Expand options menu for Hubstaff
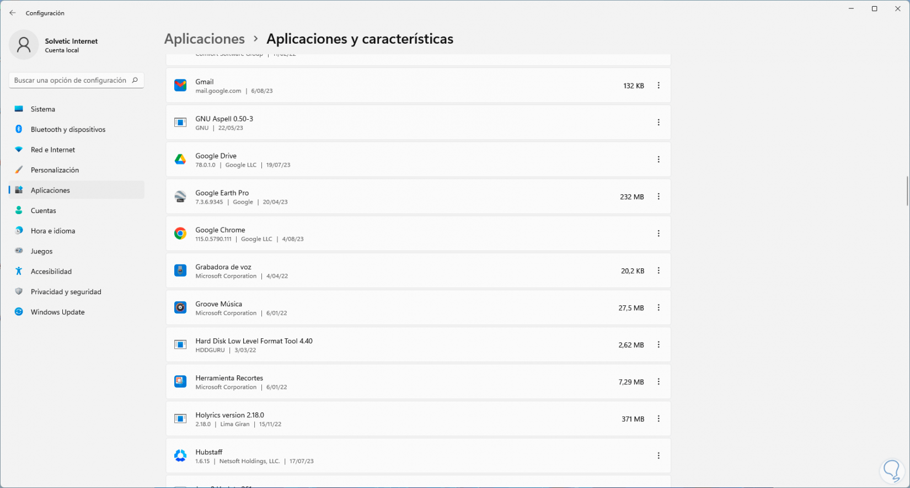910x488 pixels. point(659,456)
